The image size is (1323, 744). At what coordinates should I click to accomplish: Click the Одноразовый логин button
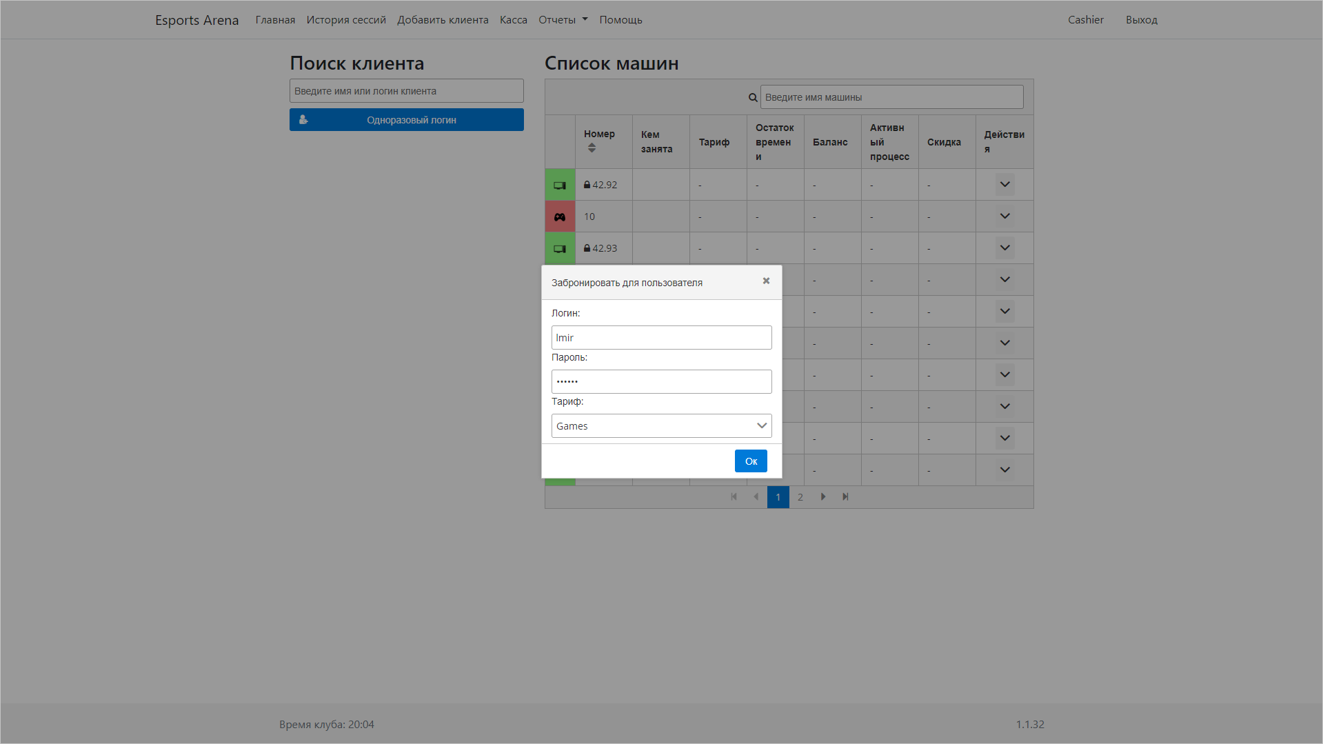pos(406,120)
